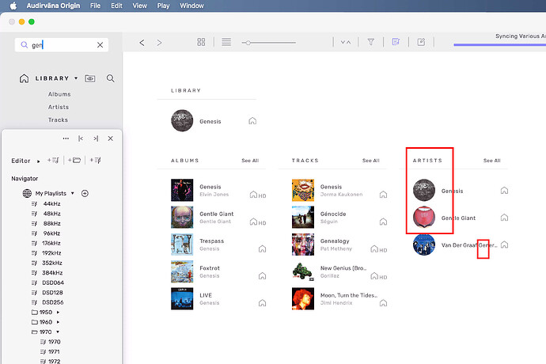Open Van Der Graaf Generator artist thumbnail
The height and width of the screenshot is (364, 546).
tap(424, 245)
